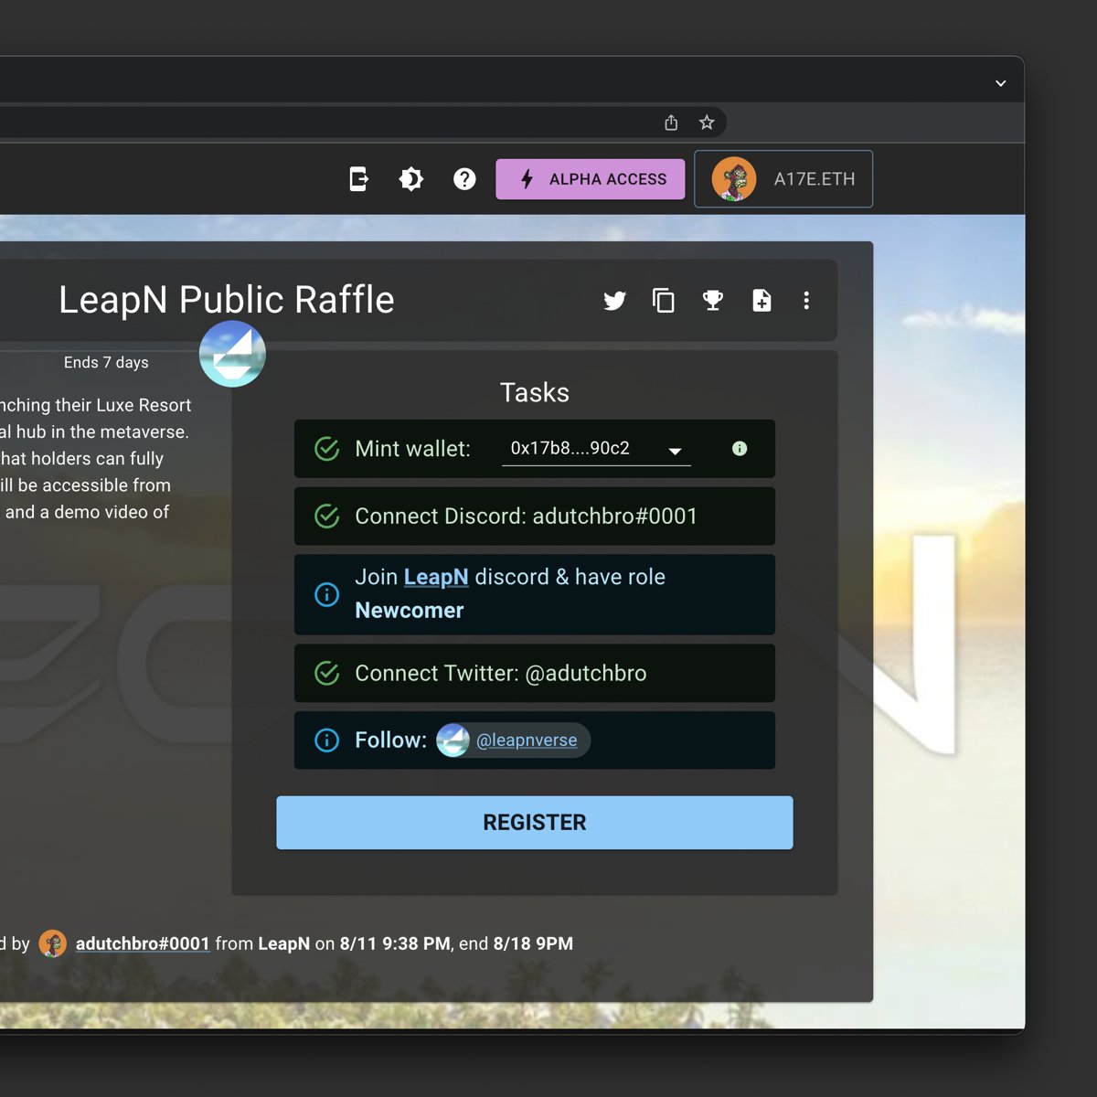The width and height of the screenshot is (1097, 1097).
Task: Copy raffle link with the copy icon
Action: [664, 300]
